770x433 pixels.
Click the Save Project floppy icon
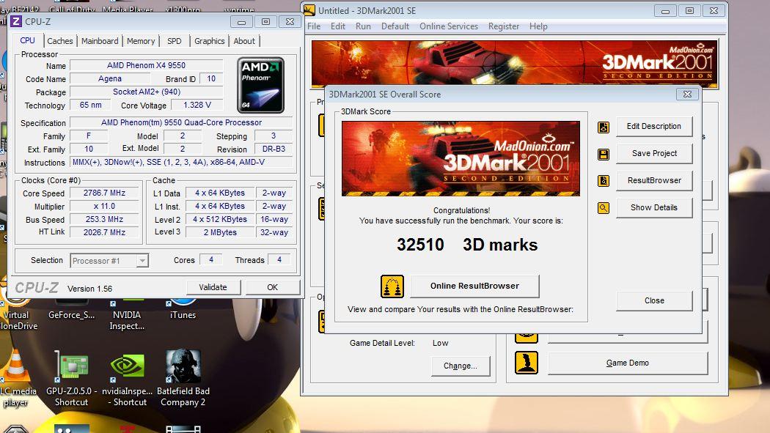coord(604,155)
